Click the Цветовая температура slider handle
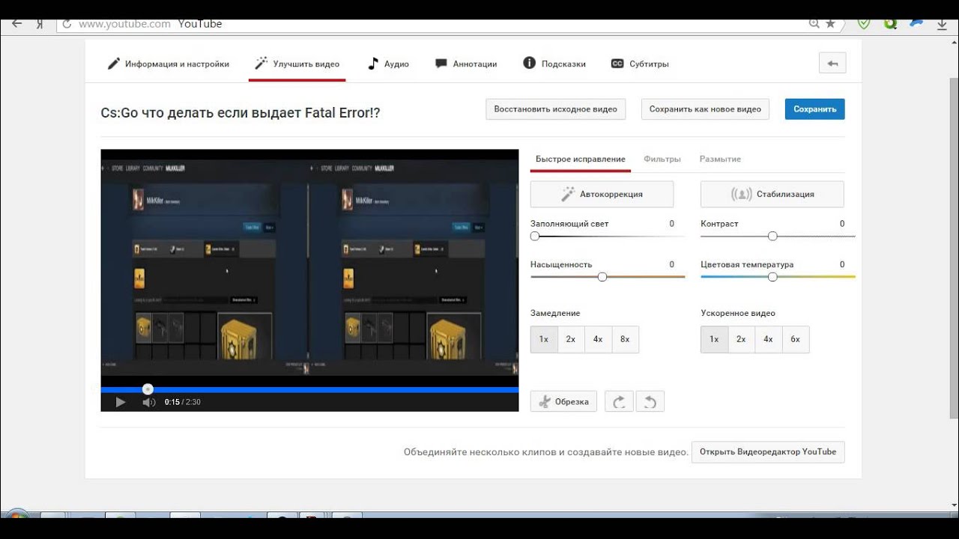The height and width of the screenshot is (539, 959). click(772, 276)
